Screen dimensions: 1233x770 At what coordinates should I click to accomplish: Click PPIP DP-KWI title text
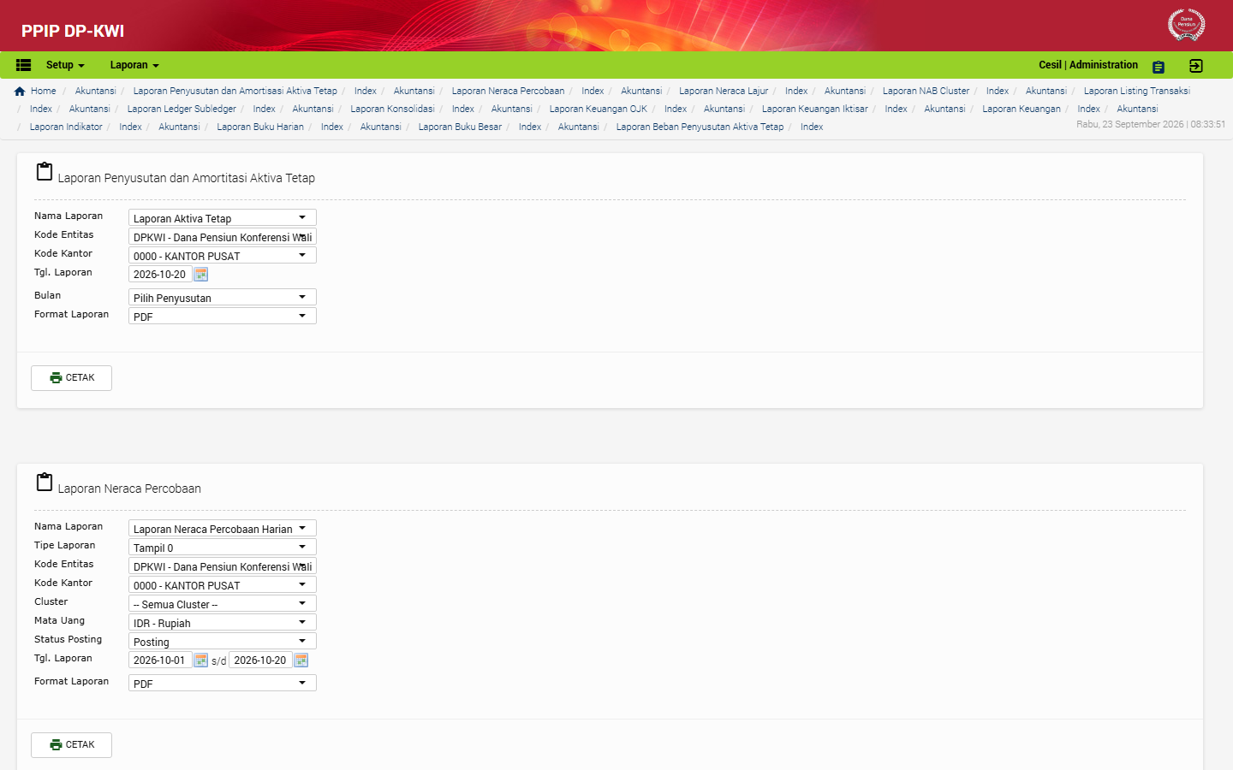pos(73,31)
